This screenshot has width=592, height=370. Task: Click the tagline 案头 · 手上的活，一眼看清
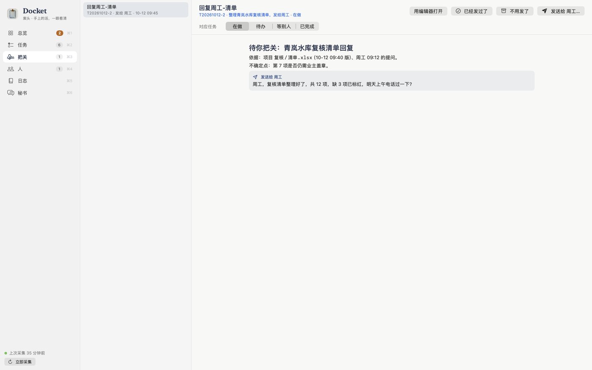45,18
